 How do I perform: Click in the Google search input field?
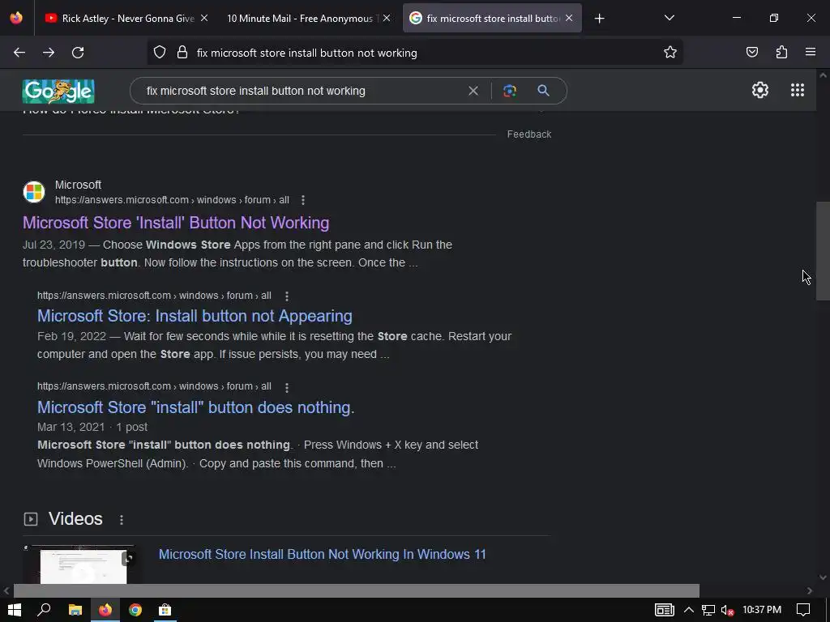click(x=302, y=91)
